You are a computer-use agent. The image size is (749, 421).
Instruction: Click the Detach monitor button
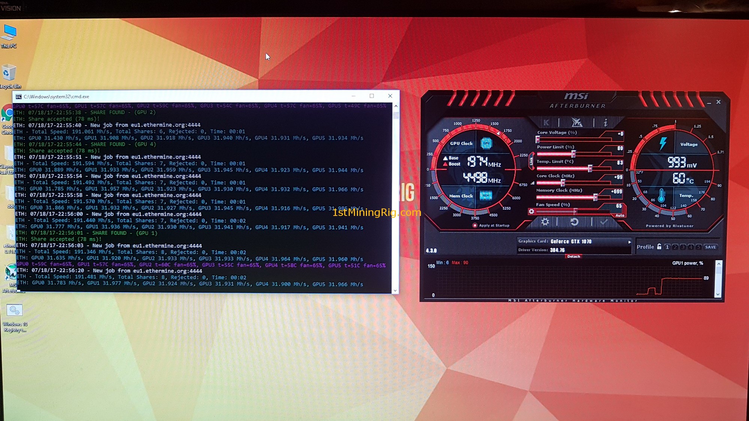[573, 256]
